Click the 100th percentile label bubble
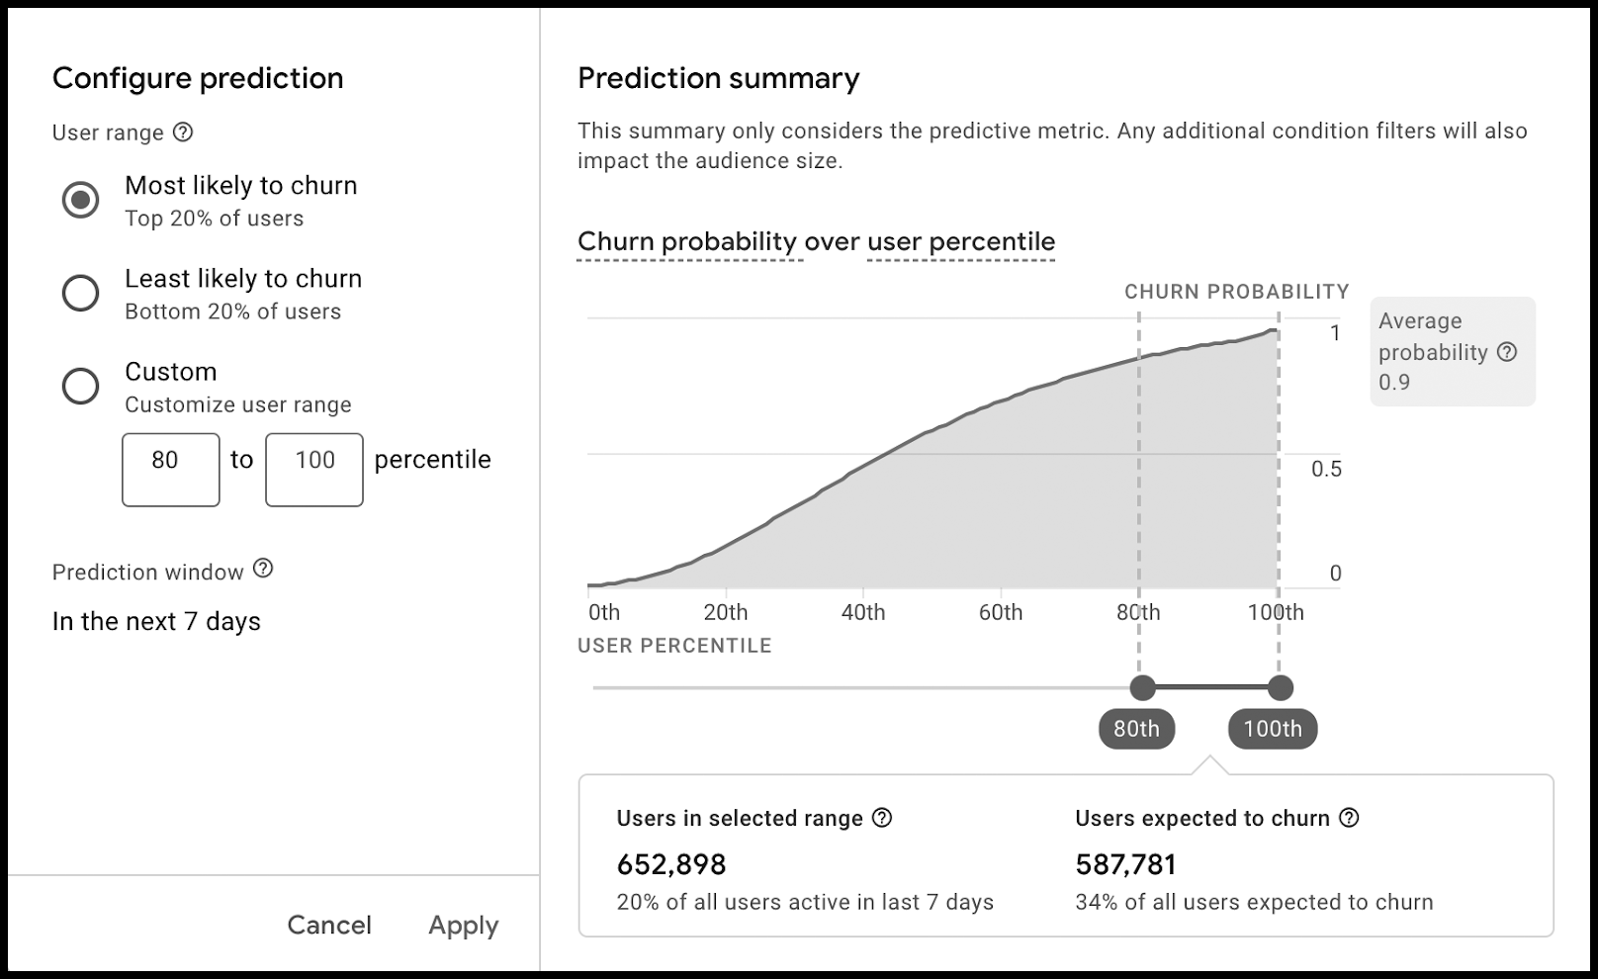This screenshot has height=979, width=1598. click(1273, 730)
